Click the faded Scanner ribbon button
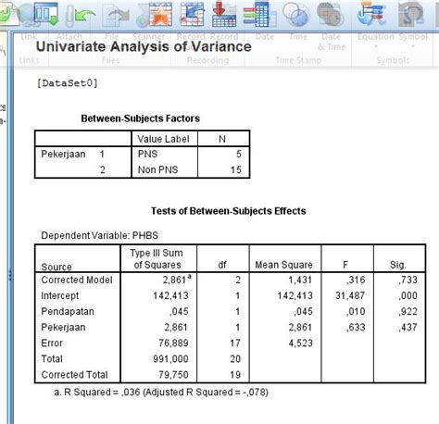The image size is (439, 424). 148,37
